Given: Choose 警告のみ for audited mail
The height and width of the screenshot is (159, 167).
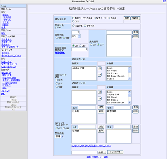Looking at the screenshot, I should 85,26.
